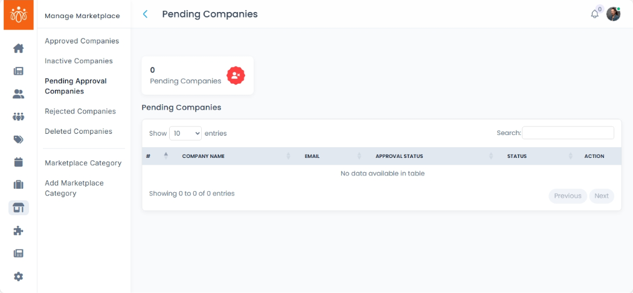Open the show entries dropdown

coord(185,133)
